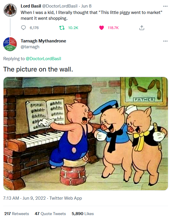172x220 pixels.
Task: Click the share icon on Lord Basil's tweet
Action: pos(142,28)
